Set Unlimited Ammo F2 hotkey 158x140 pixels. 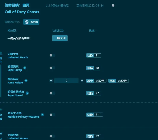(94, 136)
